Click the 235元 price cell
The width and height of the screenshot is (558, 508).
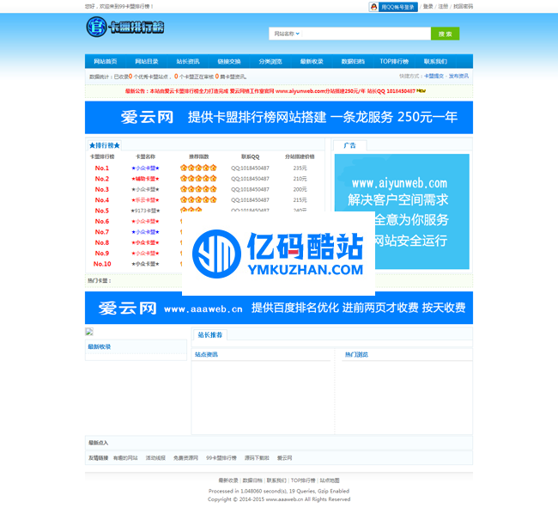tap(300, 168)
